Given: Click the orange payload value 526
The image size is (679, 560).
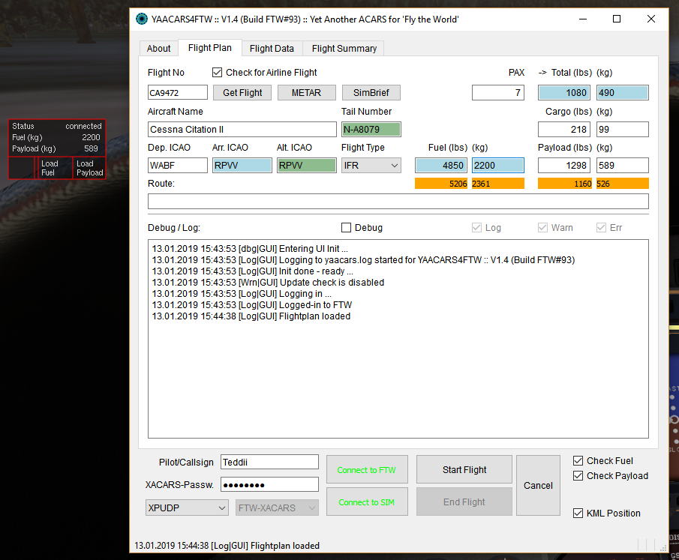Looking at the screenshot, I should [622, 184].
